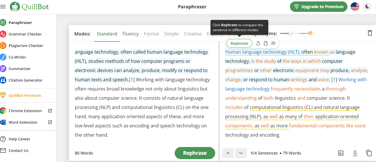Open Citation Generator
This screenshot has height=162, width=376.
(25, 80)
